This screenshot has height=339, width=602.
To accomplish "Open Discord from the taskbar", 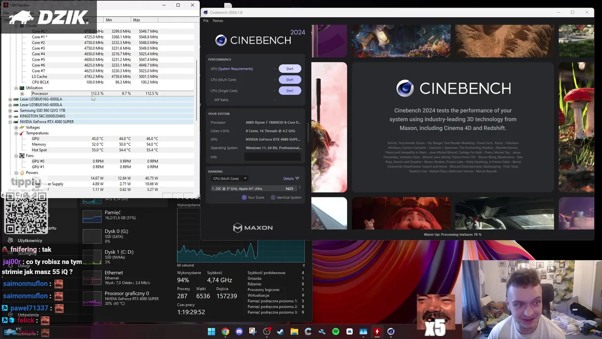I will (239, 331).
